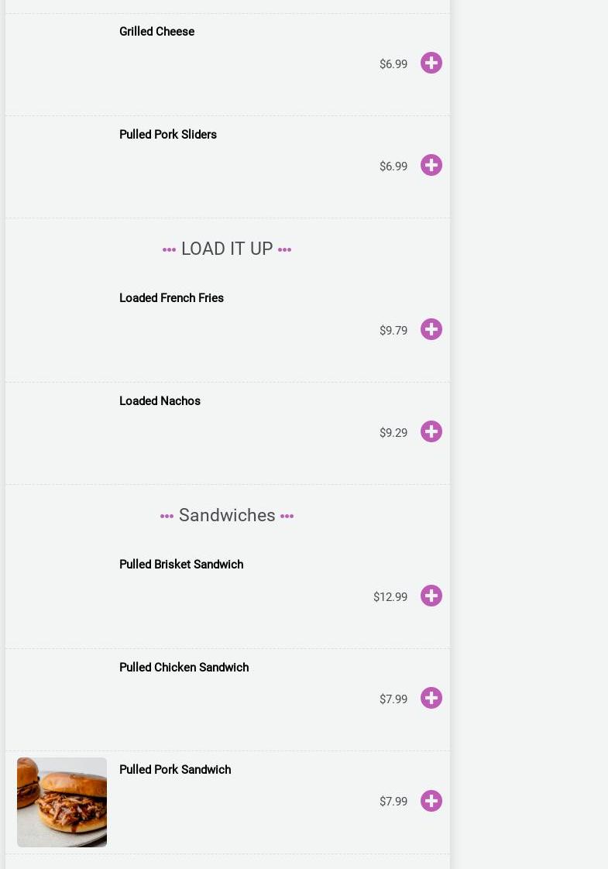Add Pulled Brisket Sandwich to cart
The height and width of the screenshot is (869, 608).
point(431,596)
